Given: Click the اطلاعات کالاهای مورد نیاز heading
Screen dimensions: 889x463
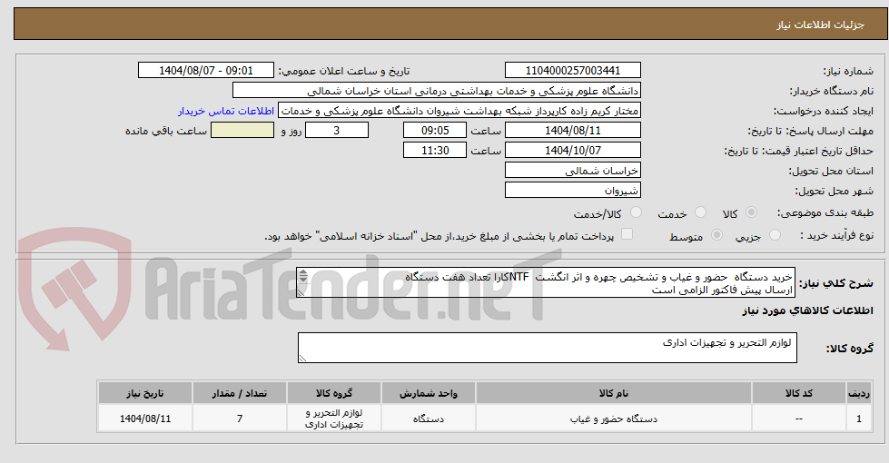Looking at the screenshot, I should pos(807,311).
